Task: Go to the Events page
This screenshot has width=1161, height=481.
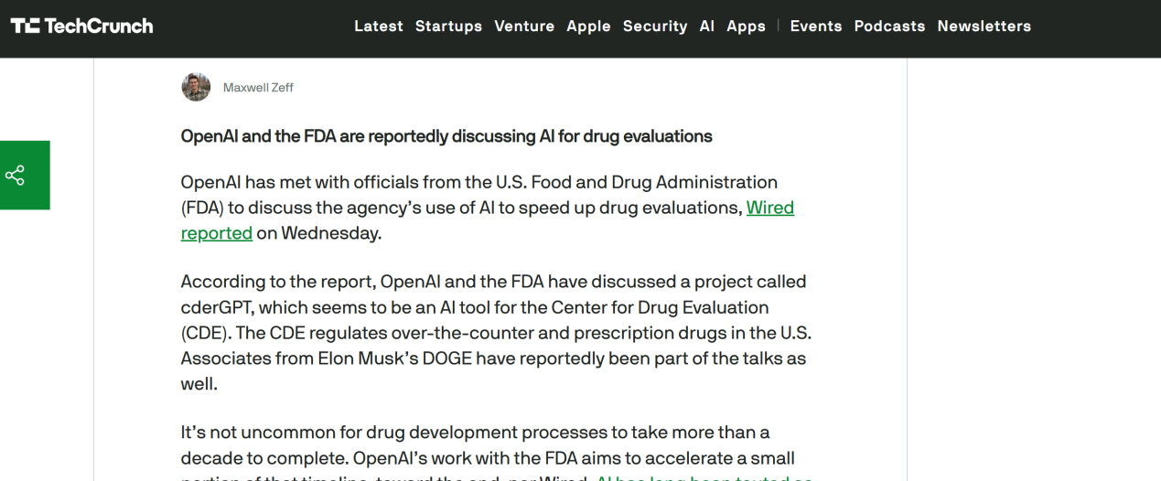Action: pyautogui.click(x=816, y=26)
